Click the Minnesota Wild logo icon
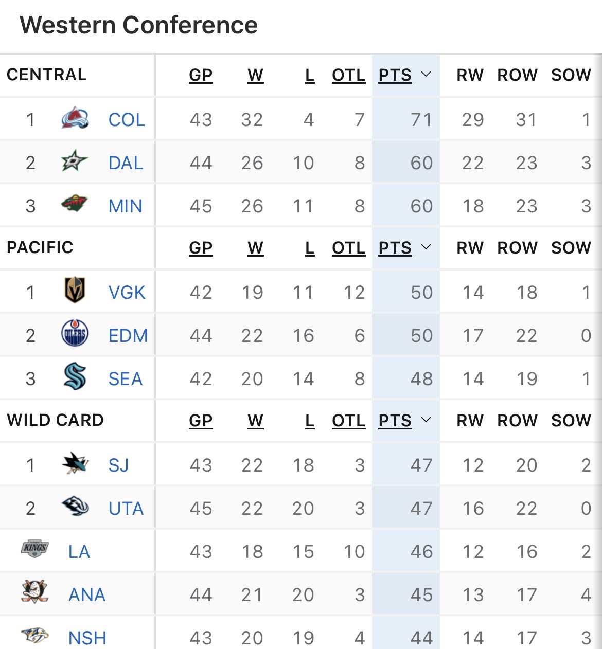The height and width of the screenshot is (649, 602). [x=75, y=205]
